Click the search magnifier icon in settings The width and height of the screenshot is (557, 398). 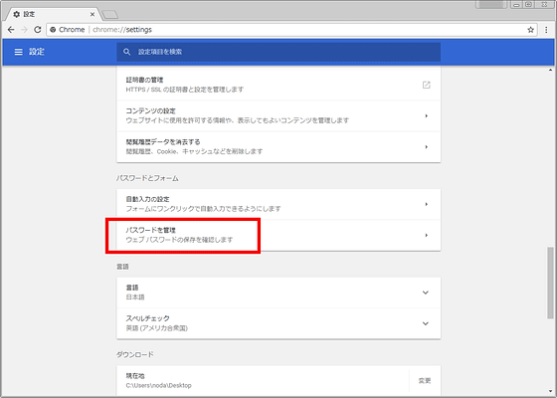[x=127, y=52]
